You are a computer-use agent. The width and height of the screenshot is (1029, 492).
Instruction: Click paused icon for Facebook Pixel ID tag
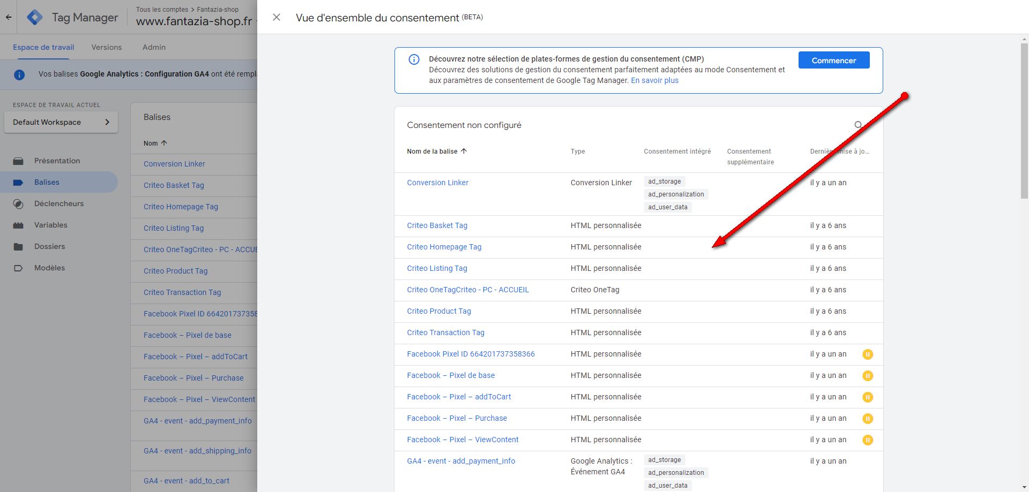click(867, 354)
